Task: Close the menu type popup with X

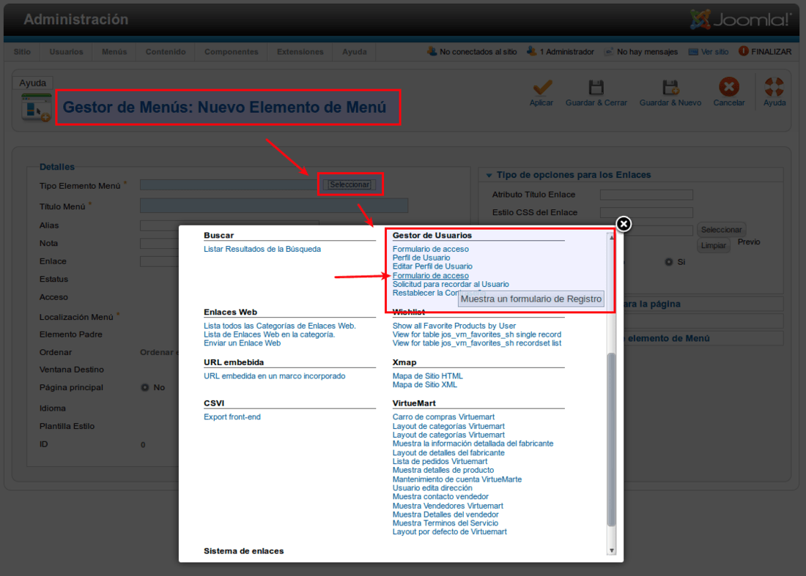Action: 624,224
